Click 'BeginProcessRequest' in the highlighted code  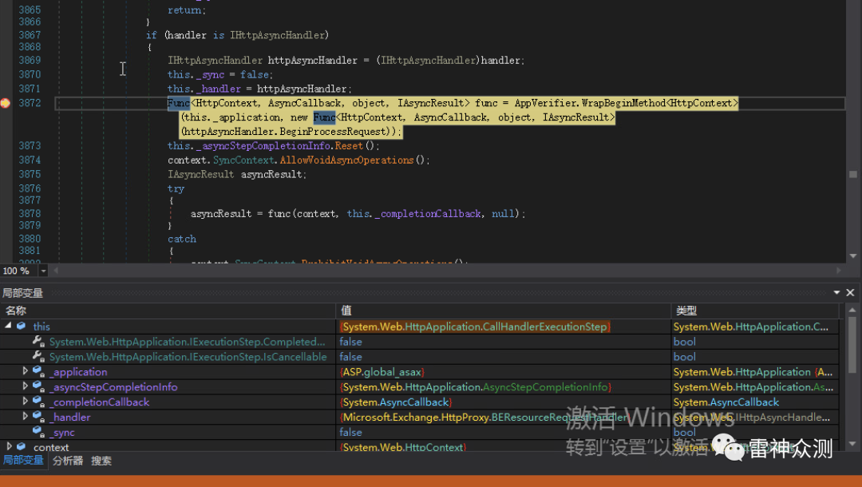[333, 132]
